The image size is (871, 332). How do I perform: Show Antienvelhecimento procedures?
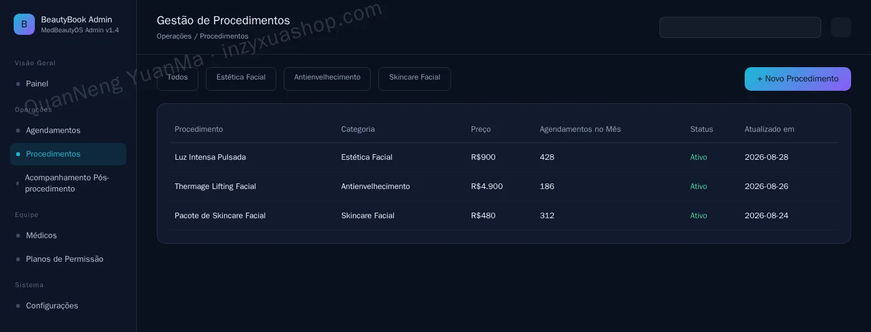click(x=327, y=79)
